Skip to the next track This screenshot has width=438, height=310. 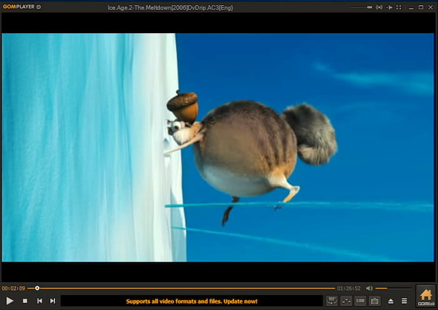coord(53,301)
